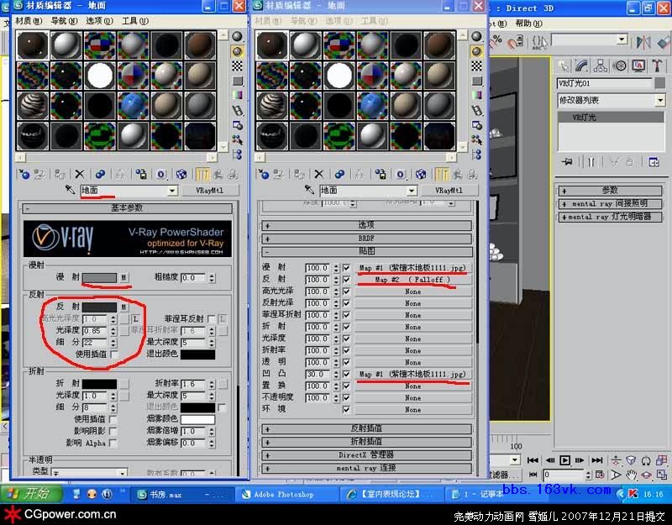This screenshot has height=525, width=672.
Task: Click Configure Modifier Sets icon
Action: [x=654, y=162]
